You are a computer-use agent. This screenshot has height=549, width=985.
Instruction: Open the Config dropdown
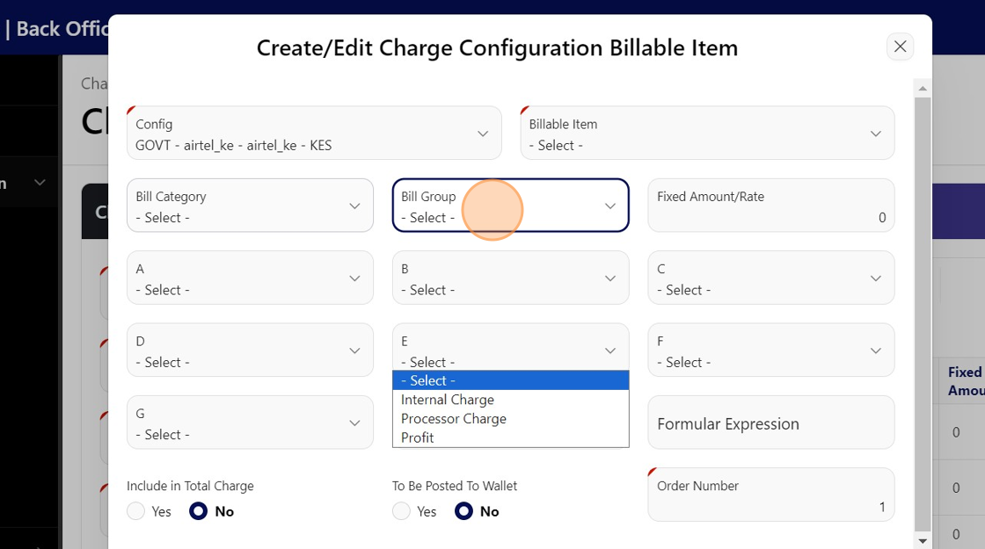coord(314,134)
